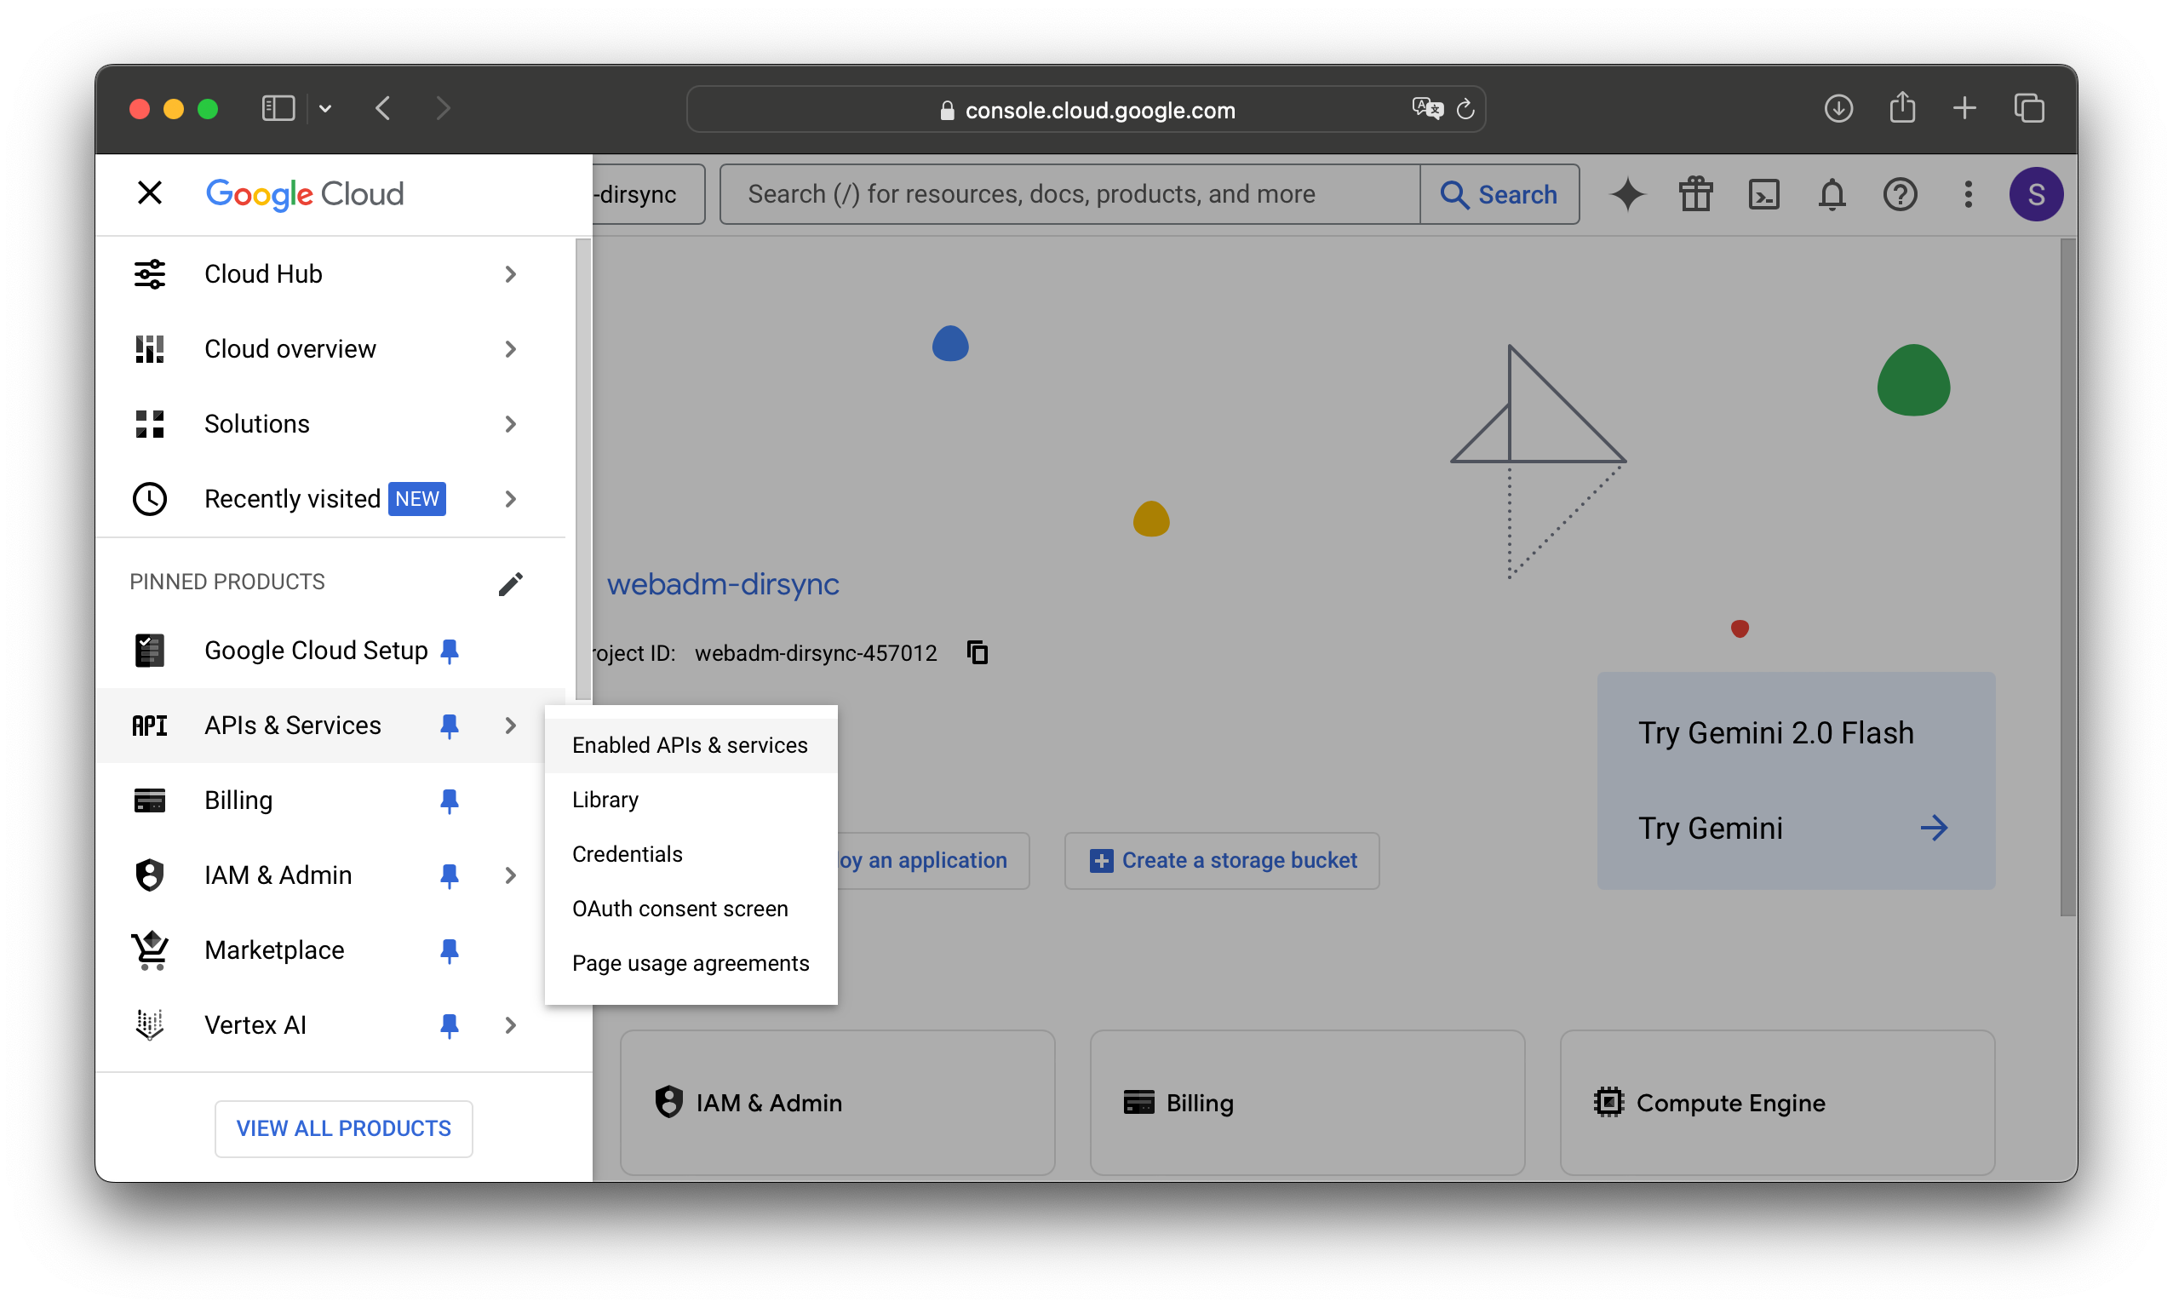Expand the Cloud Hub submenu chevron
Viewport: 2173px width, 1308px height.
(510, 274)
